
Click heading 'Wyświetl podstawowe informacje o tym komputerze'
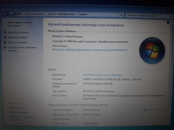tap(86, 25)
